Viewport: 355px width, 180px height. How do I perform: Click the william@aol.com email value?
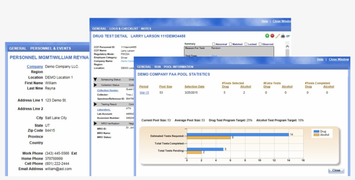[58, 169]
